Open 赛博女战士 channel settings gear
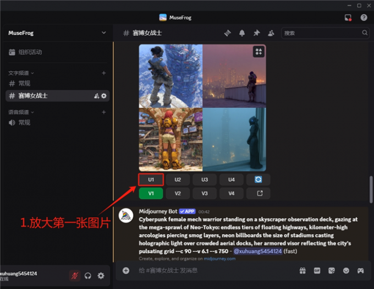Image resolution: width=374 pixels, height=289 pixels. pos(104,96)
